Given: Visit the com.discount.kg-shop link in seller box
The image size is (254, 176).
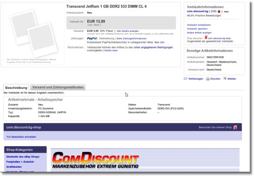Looking at the screenshot, I should (x=219, y=38).
